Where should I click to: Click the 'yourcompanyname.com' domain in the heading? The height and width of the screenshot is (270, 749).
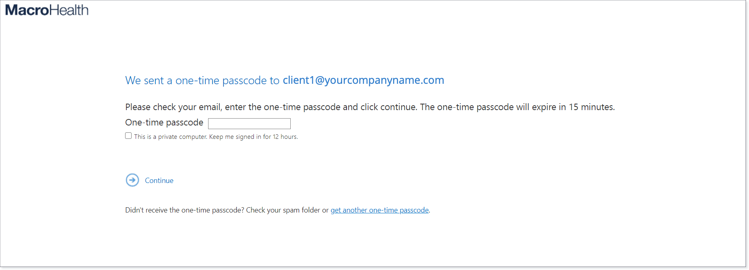pos(384,80)
